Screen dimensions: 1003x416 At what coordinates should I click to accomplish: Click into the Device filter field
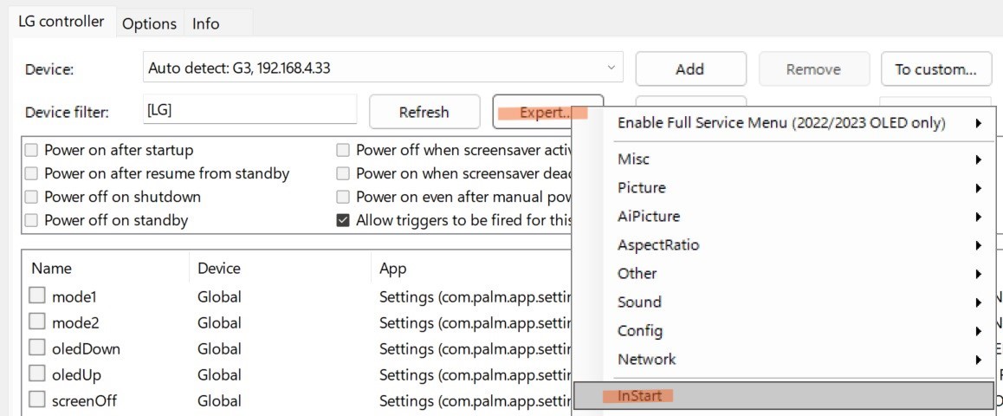coord(249,111)
